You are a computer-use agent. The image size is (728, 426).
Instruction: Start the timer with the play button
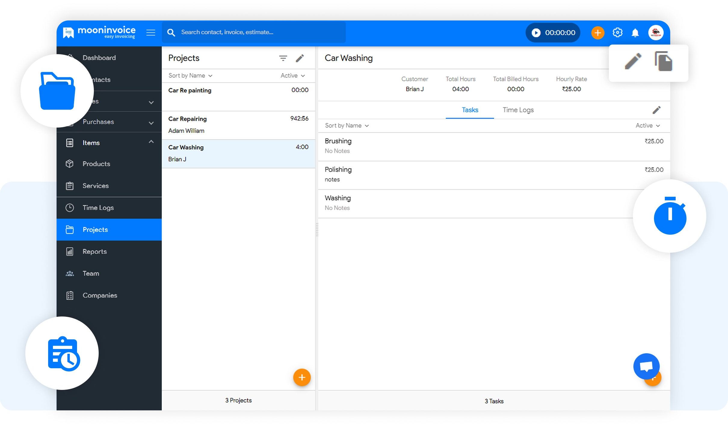pyautogui.click(x=537, y=32)
